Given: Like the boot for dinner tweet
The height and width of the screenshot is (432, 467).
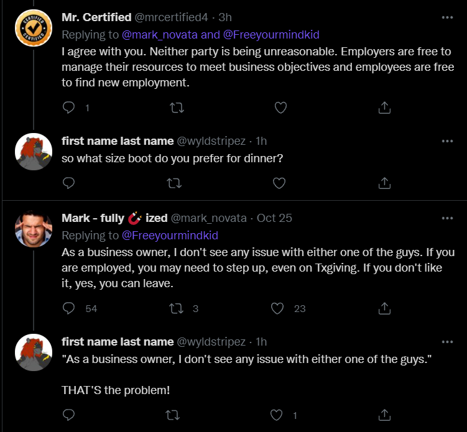Looking at the screenshot, I should click(279, 183).
